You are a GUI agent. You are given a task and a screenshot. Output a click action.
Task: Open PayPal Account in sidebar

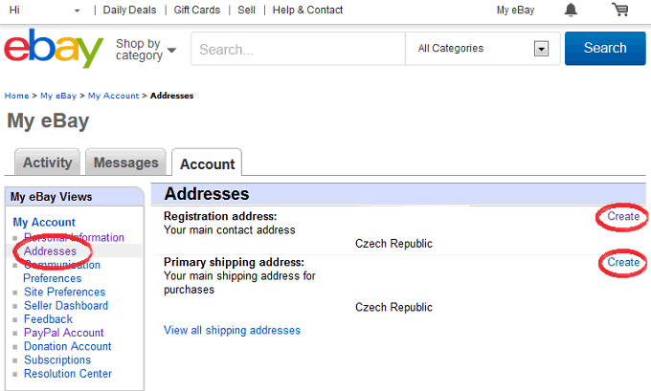63,333
